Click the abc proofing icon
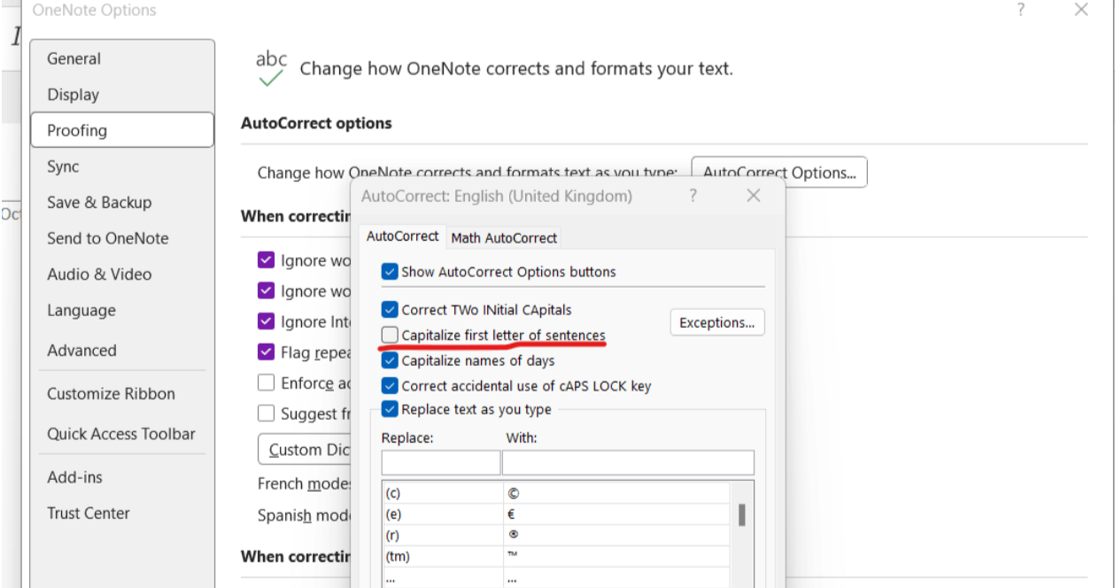This screenshot has height=588, width=1115. (271, 62)
